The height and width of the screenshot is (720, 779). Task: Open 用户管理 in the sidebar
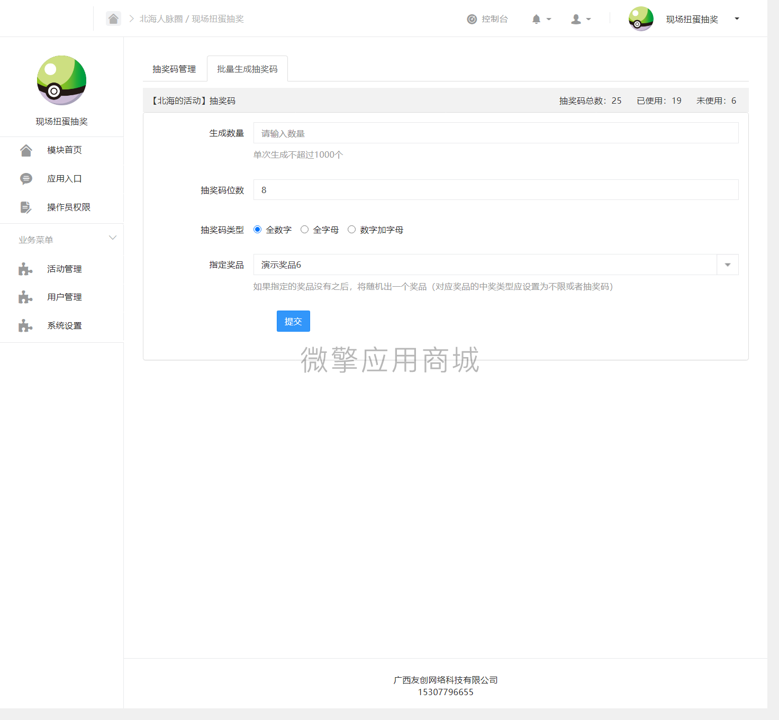tap(65, 297)
